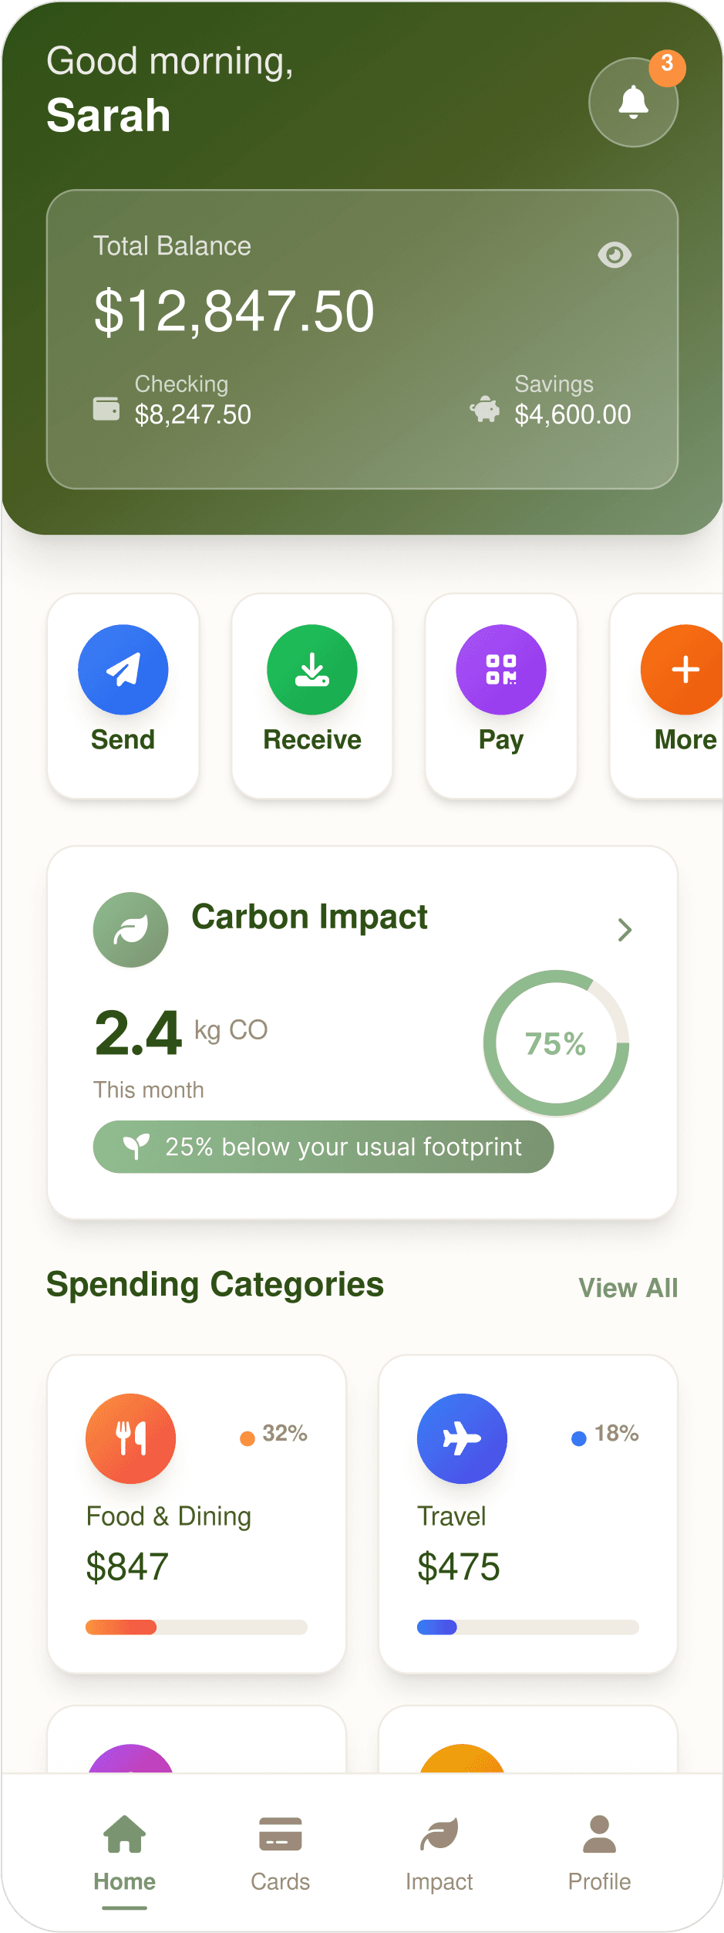Open notifications bell with 3 badge
The image size is (724, 1933).
click(x=633, y=102)
